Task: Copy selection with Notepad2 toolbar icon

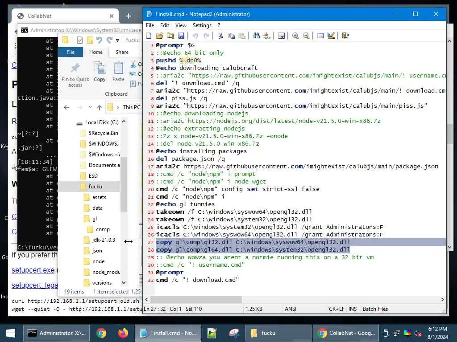Action: coord(231,36)
